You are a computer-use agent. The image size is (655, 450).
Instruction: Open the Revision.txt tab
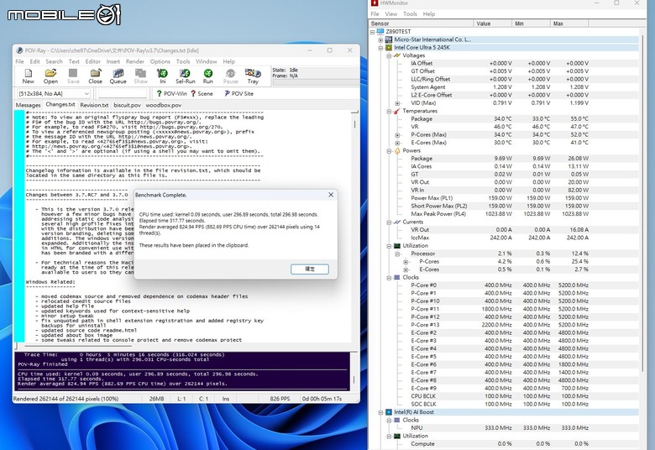94,105
